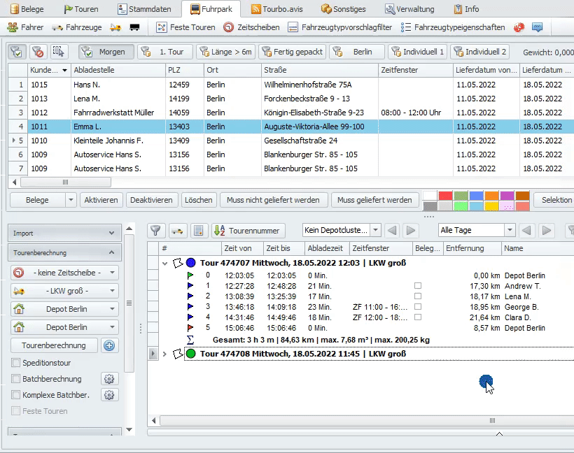The height and width of the screenshot is (453, 574).
Task: Click the selection list cursor icon
Action: [x=58, y=52]
